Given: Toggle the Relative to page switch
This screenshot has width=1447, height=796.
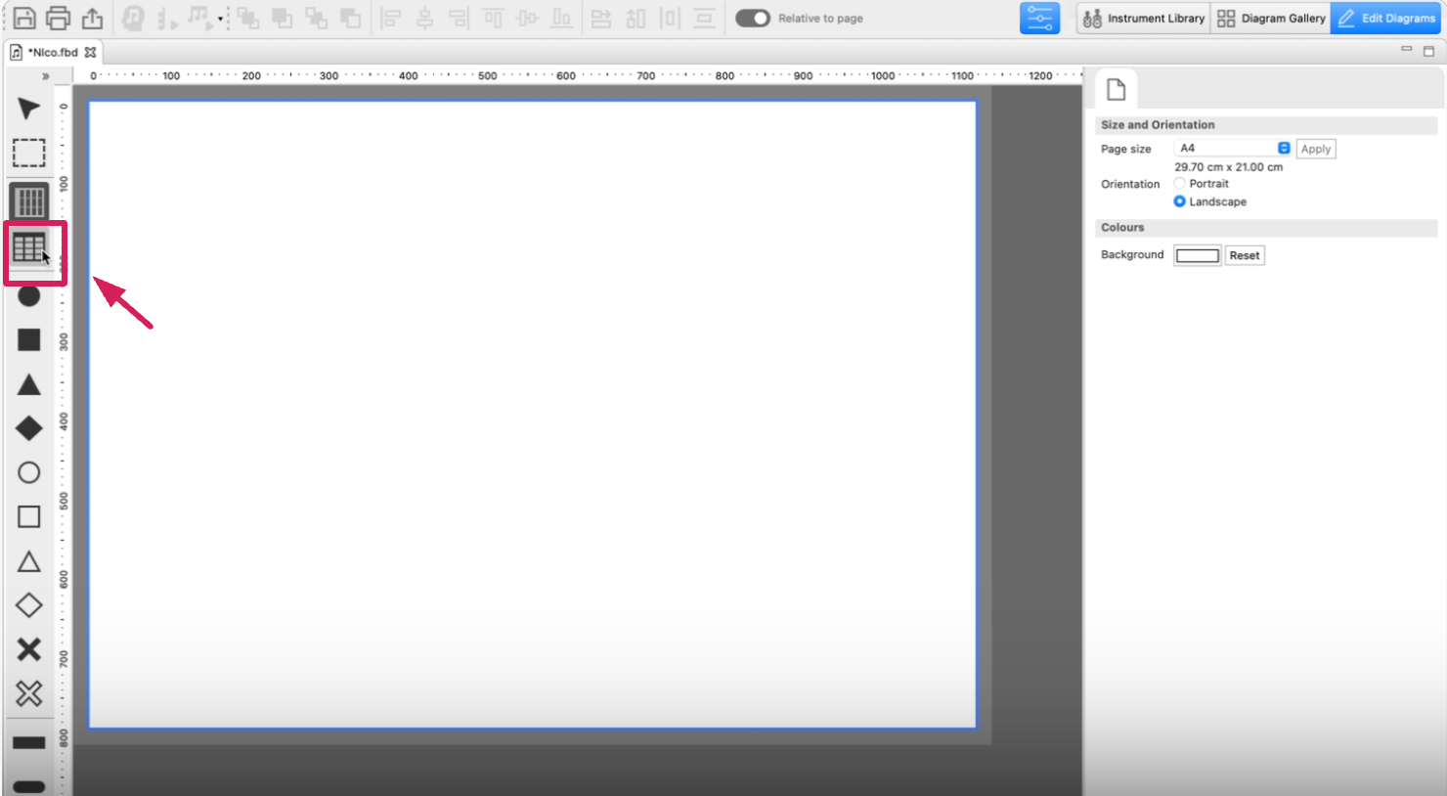Looking at the screenshot, I should 752,18.
